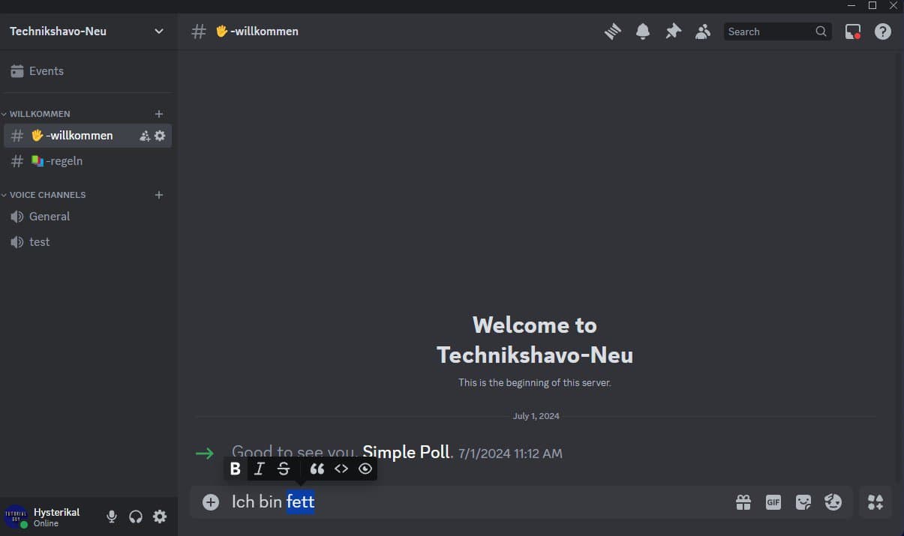Edit willkommen channel settings gear
Image resolution: width=904 pixels, height=536 pixels.
point(160,136)
